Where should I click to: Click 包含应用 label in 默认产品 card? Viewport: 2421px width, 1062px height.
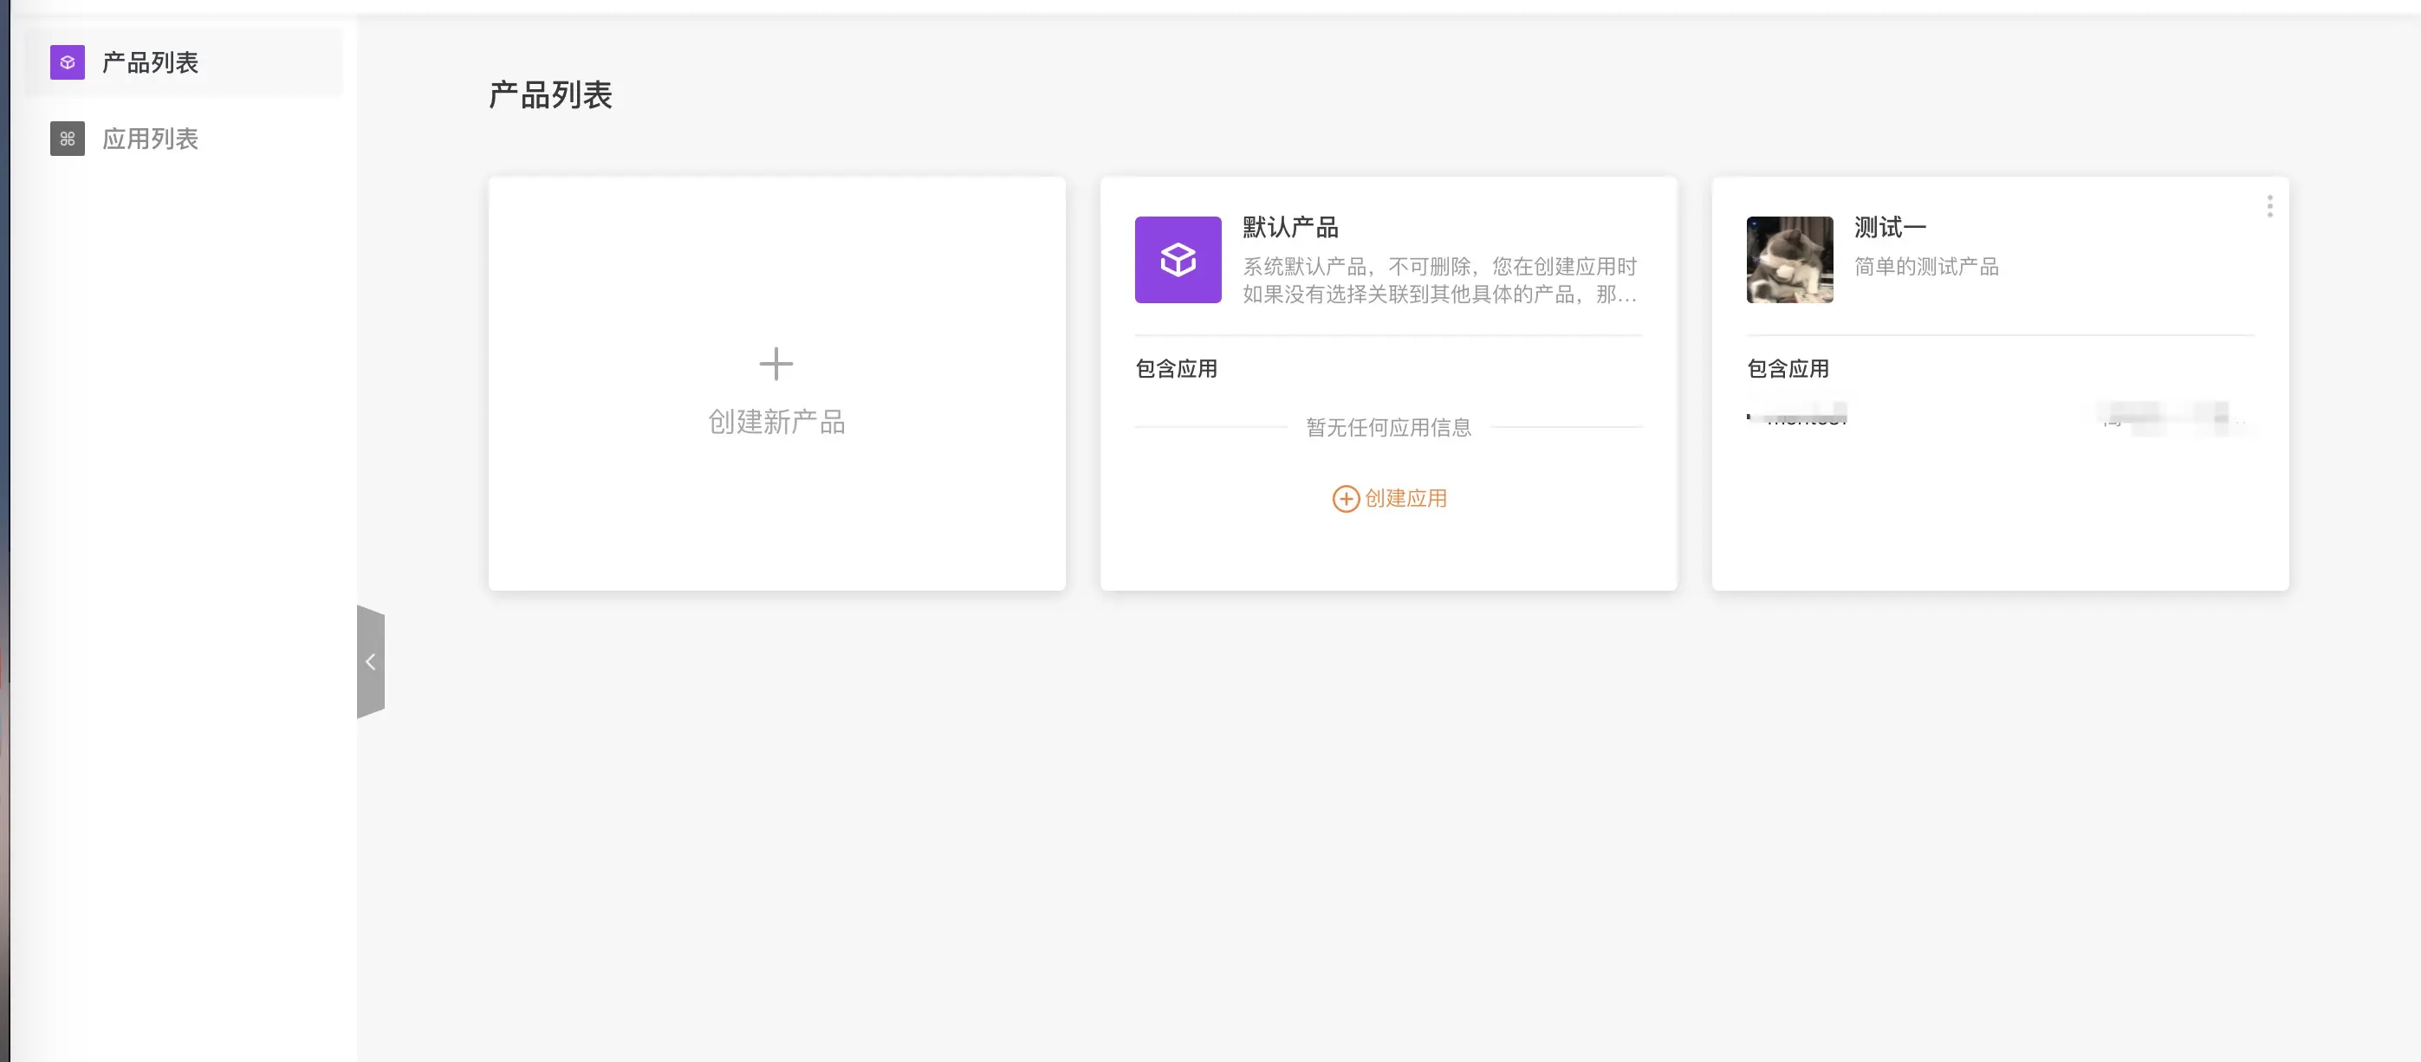click(x=1176, y=368)
